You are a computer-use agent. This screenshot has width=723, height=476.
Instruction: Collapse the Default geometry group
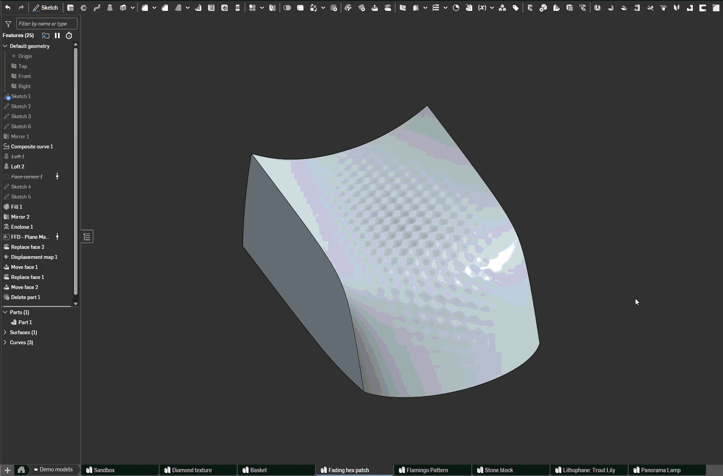click(x=5, y=46)
